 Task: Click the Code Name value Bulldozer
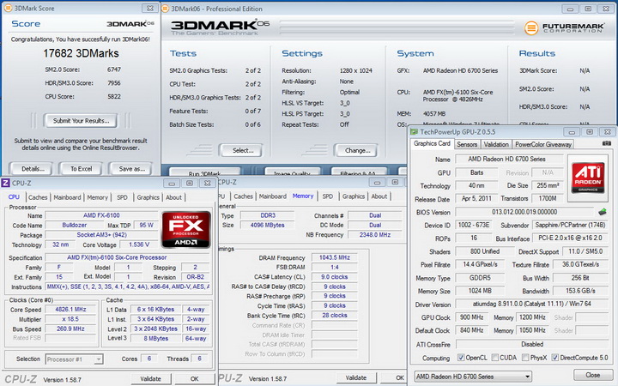75,226
